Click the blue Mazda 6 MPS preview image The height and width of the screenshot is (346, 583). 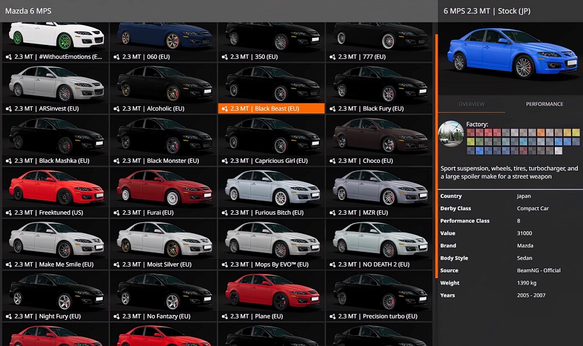click(x=510, y=58)
